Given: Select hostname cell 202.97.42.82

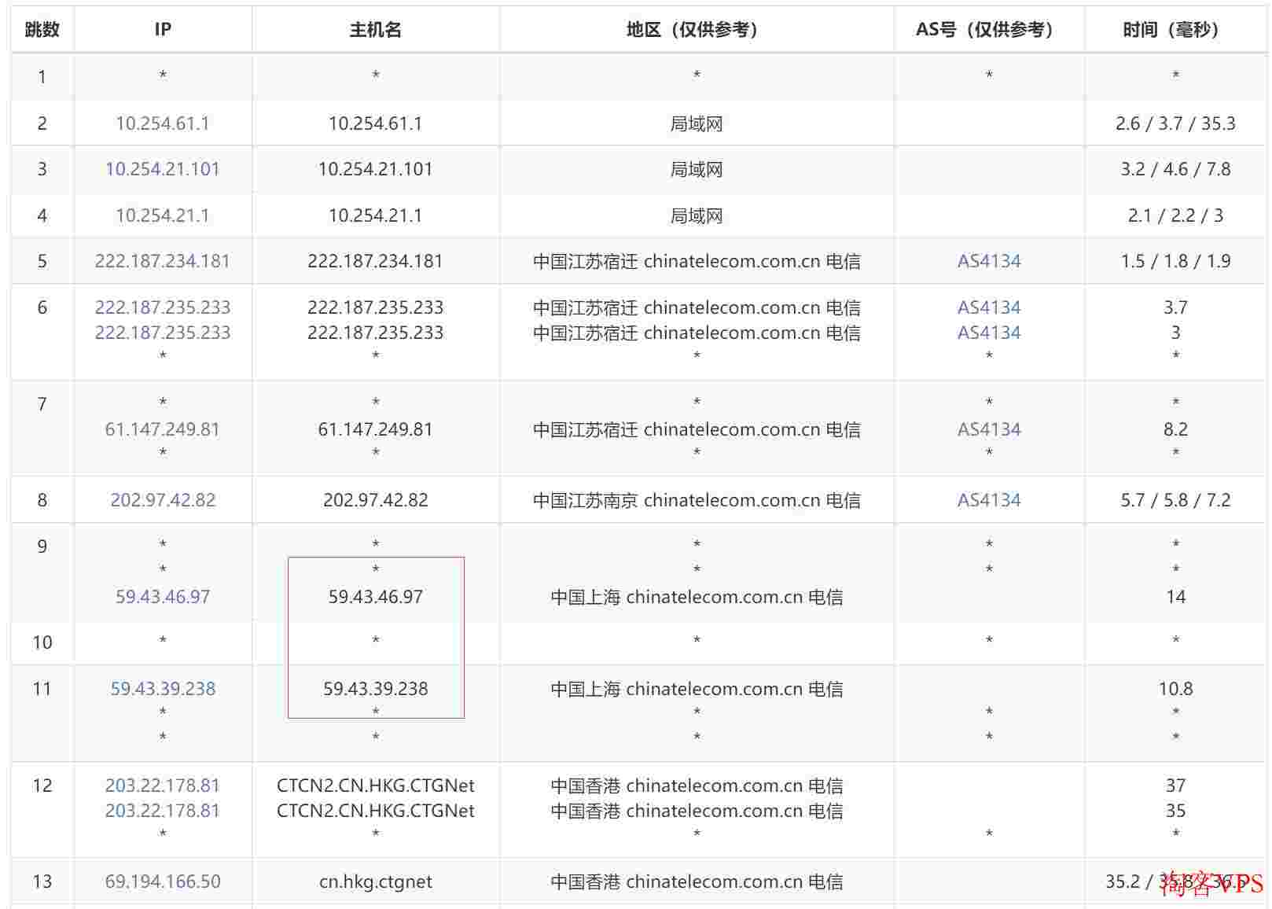Looking at the screenshot, I should [376, 500].
